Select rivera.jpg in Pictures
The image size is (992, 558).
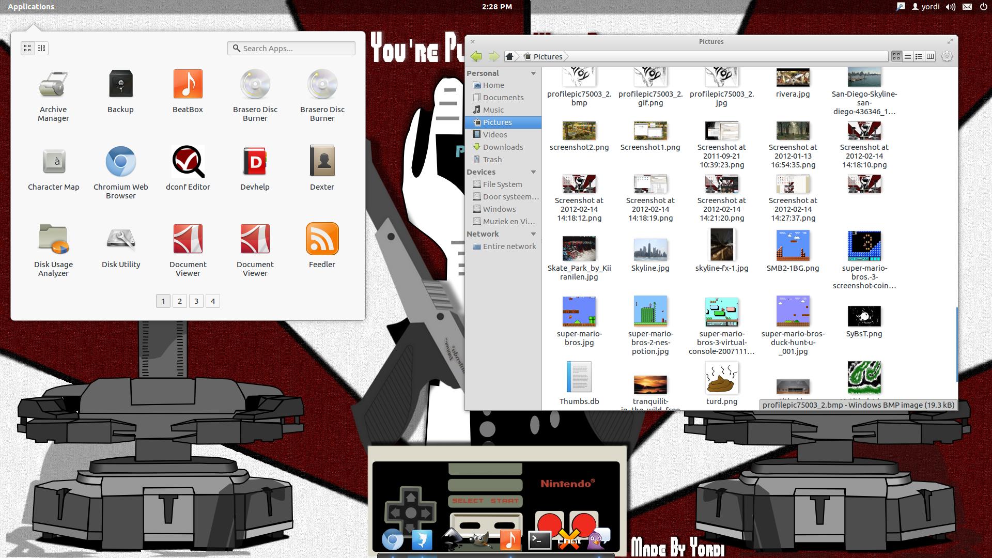793,83
